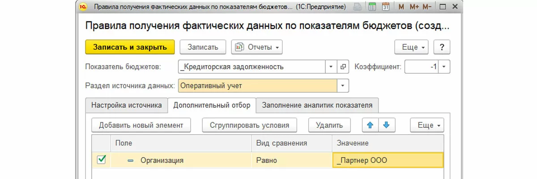
Task: Switch to Заполнение аналитик показателя tab
Action: (x=317, y=105)
